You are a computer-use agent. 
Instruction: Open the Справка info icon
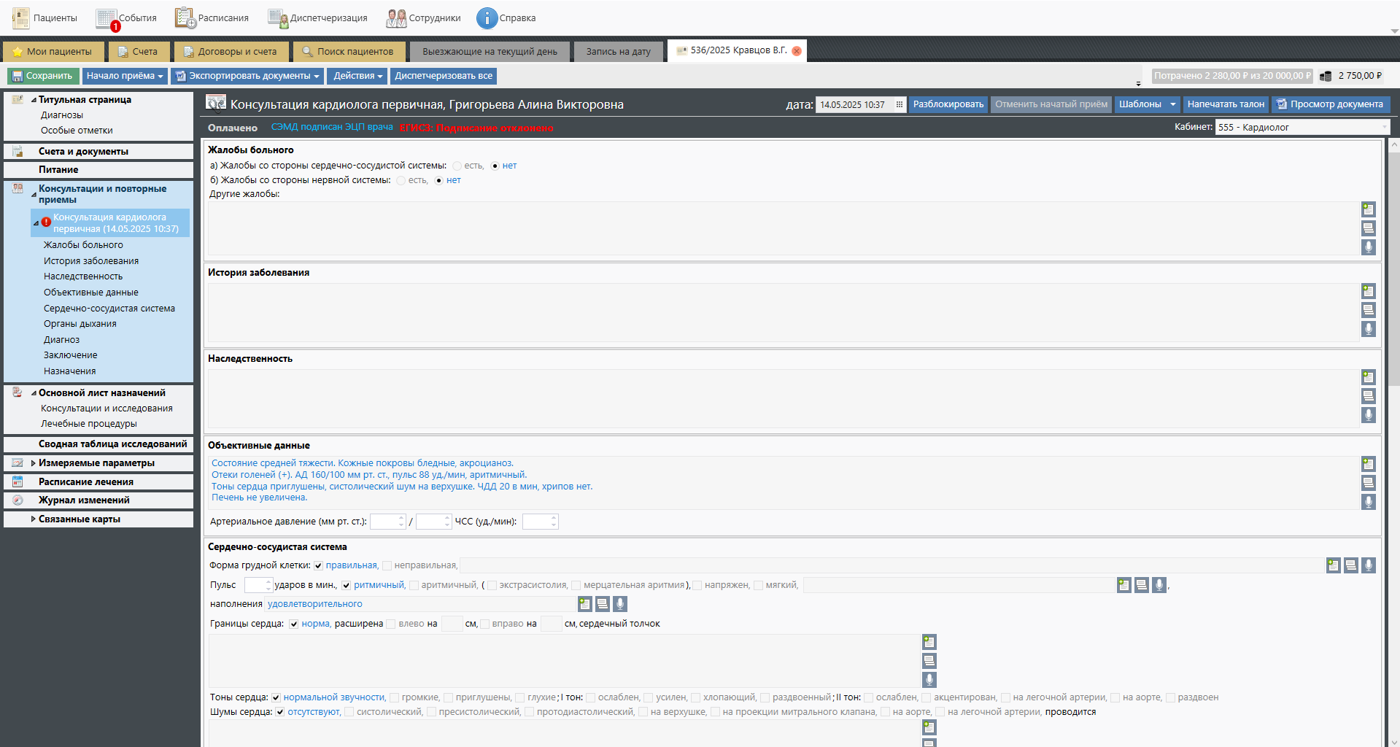tap(487, 18)
